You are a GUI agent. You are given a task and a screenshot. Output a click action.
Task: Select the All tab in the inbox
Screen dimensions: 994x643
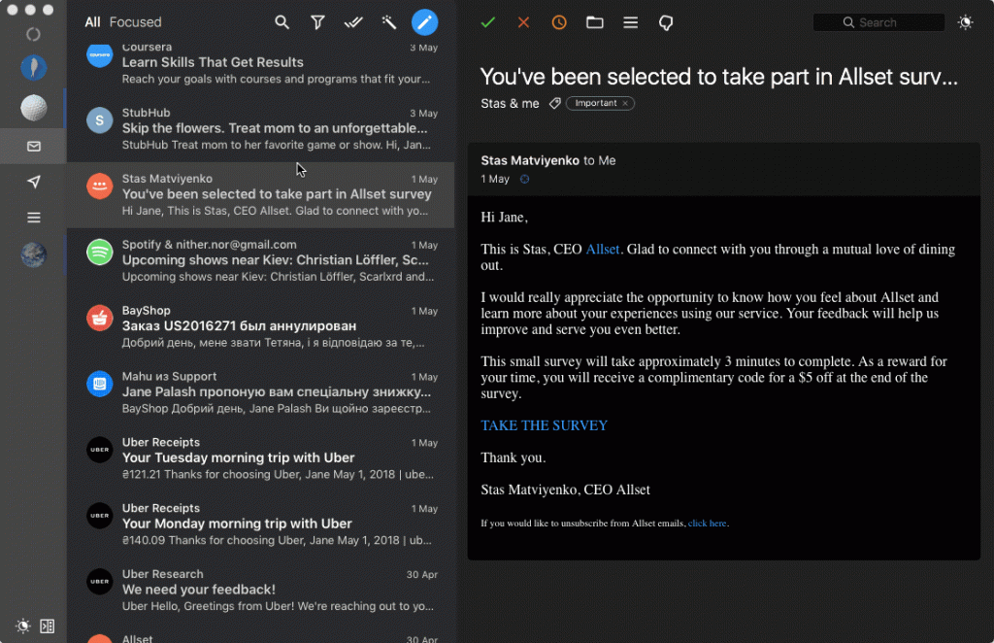(91, 21)
